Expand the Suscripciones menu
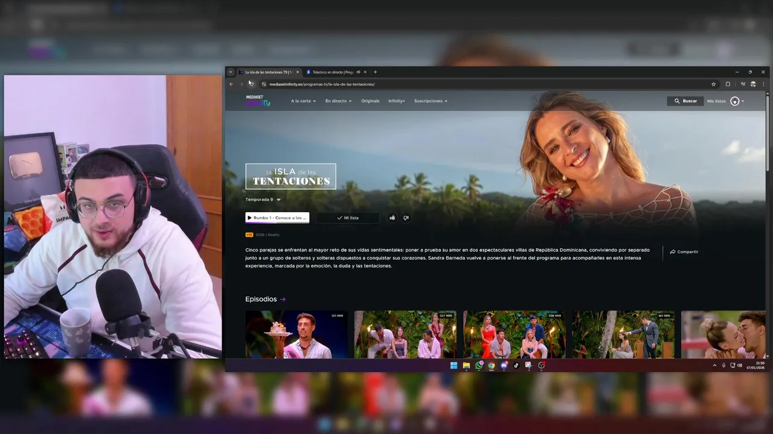The width and height of the screenshot is (773, 434). click(x=431, y=101)
